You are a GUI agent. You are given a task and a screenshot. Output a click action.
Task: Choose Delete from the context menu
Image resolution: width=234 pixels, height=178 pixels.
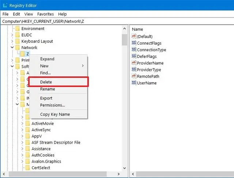click(58, 82)
